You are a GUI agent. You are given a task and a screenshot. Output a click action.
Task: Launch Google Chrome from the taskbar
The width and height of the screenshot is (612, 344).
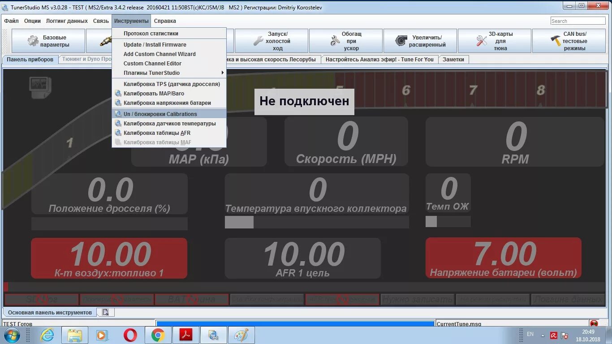(158, 335)
